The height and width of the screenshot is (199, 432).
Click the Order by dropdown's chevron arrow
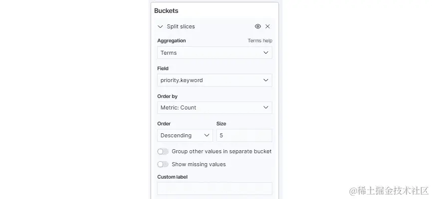(x=266, y=107)
